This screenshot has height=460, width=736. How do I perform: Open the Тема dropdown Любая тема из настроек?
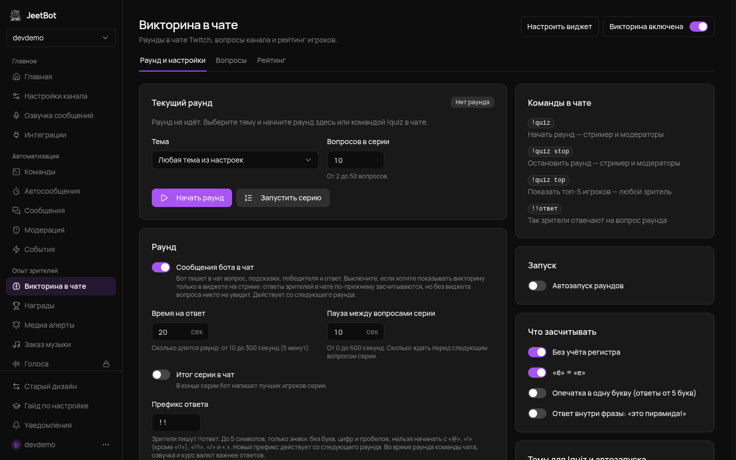(235, 160)
